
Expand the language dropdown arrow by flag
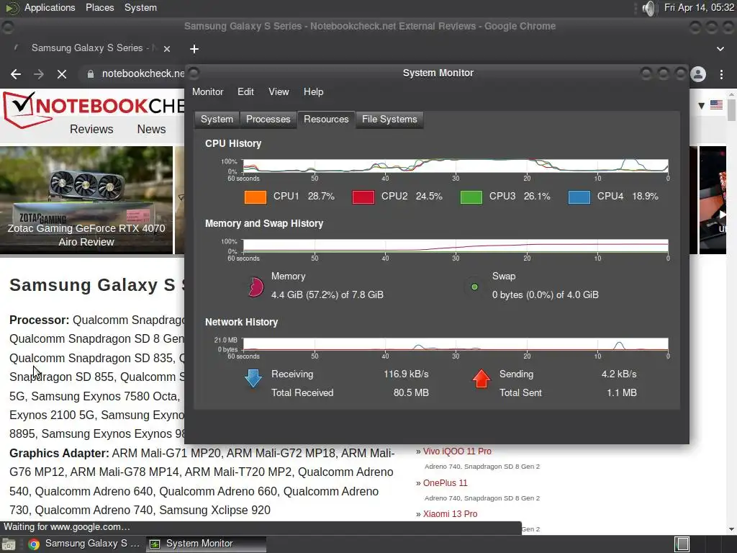coord(701,105)
